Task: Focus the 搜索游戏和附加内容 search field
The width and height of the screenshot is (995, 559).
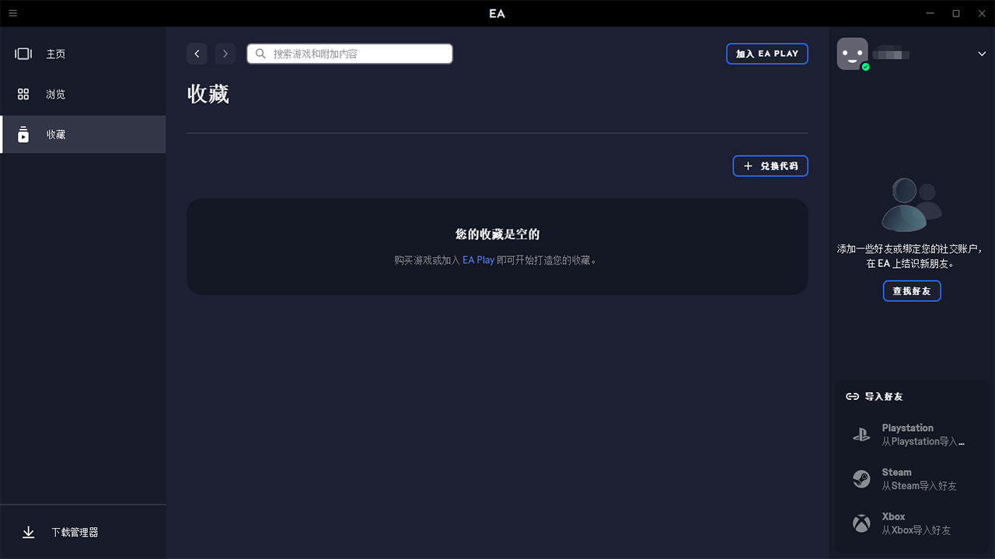Action: [350, 54]
